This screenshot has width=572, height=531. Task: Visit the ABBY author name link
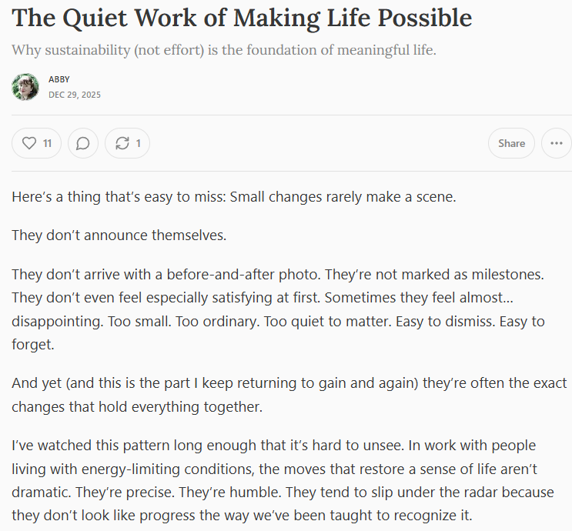[x=59, y=79]
